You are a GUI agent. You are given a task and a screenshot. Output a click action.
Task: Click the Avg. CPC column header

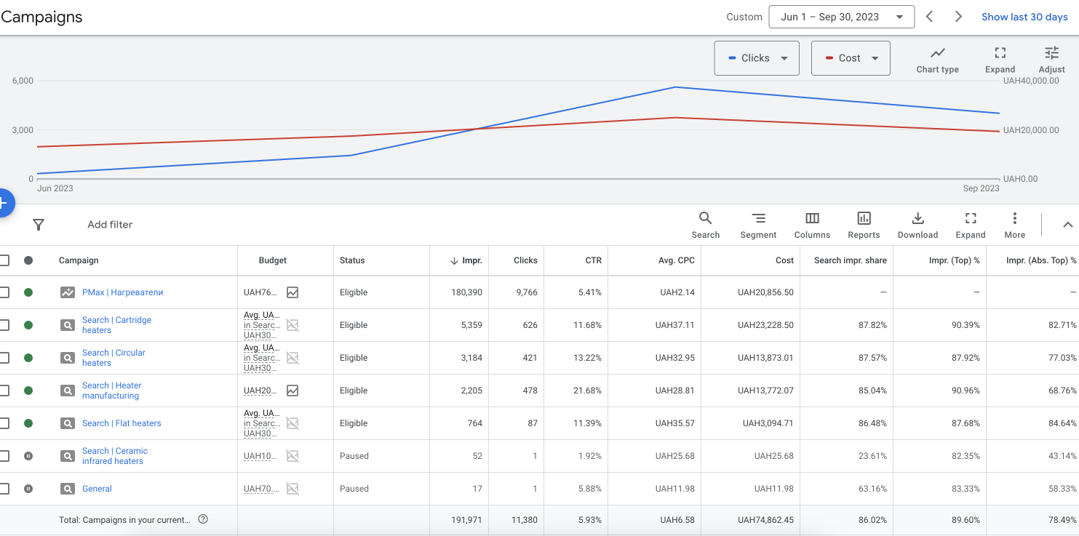click(676, 260)
